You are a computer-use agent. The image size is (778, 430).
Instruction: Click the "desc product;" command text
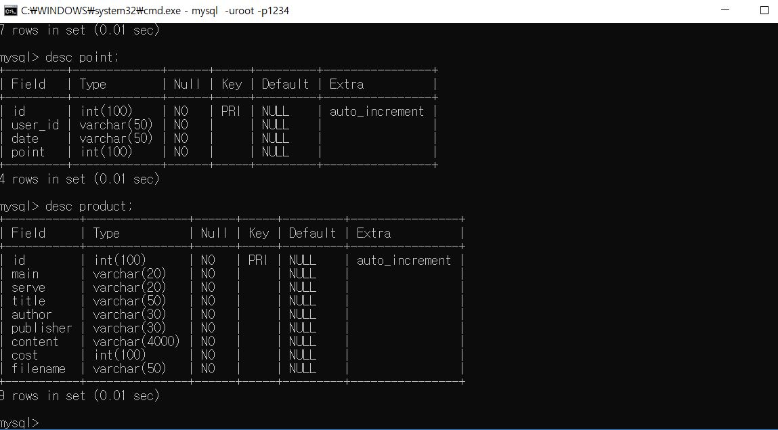89,206
